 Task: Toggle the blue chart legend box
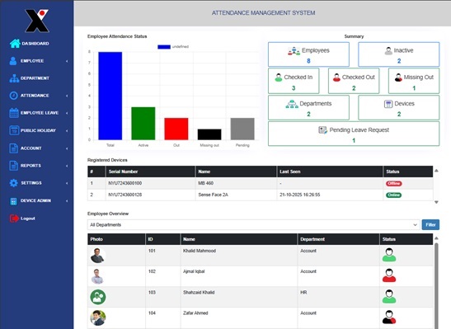tap(164, 47)
